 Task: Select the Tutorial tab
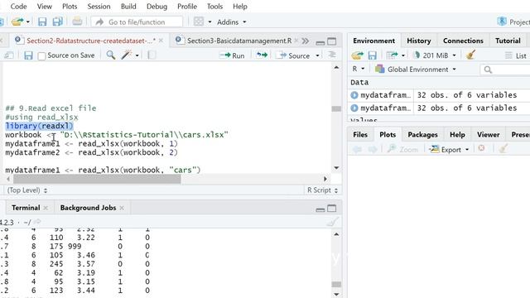pos(508,41)
